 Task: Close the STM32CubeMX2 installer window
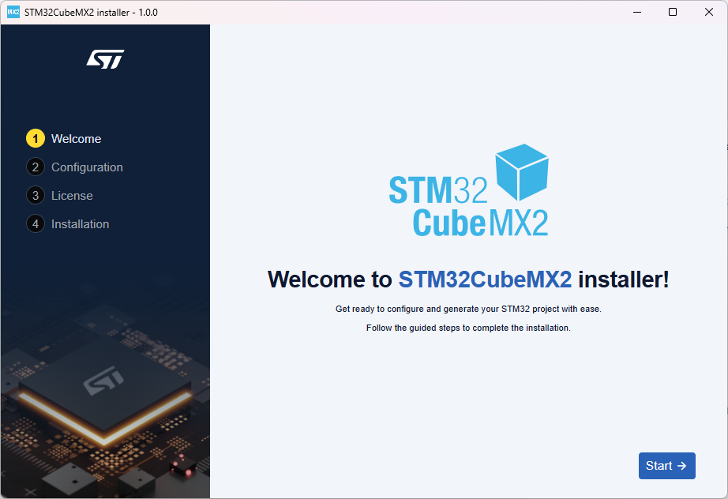click(709, 12)
